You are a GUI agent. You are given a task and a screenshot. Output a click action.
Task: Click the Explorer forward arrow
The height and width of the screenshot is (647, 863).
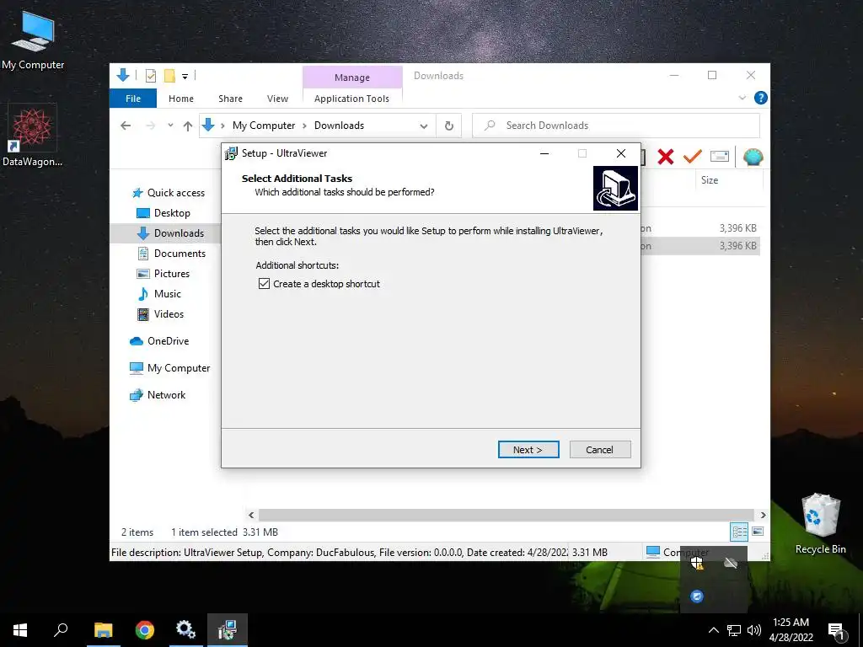[x=150, y=126]
